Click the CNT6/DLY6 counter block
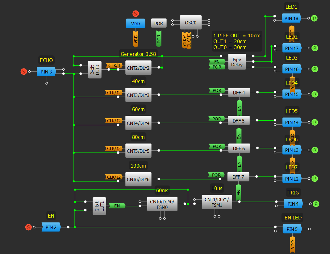Screen dimensions: 330x254 pos(138,179)
